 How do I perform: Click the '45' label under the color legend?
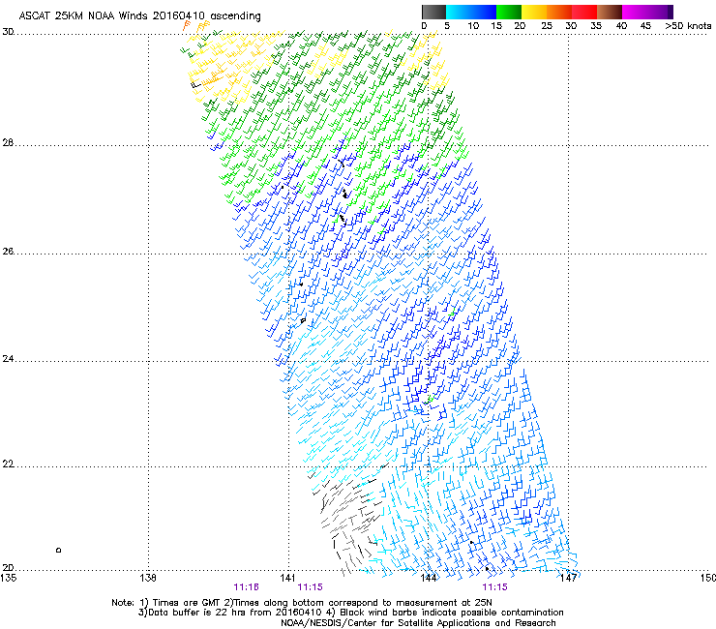coord(645,26)
